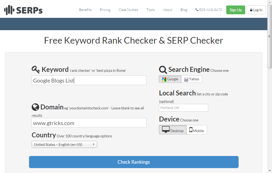Click the 'Free Keyword Rank Checker & SERP Checker' heading
This screenshot has width=272, height=173.
pyautogui.click(x=134, y=41)
